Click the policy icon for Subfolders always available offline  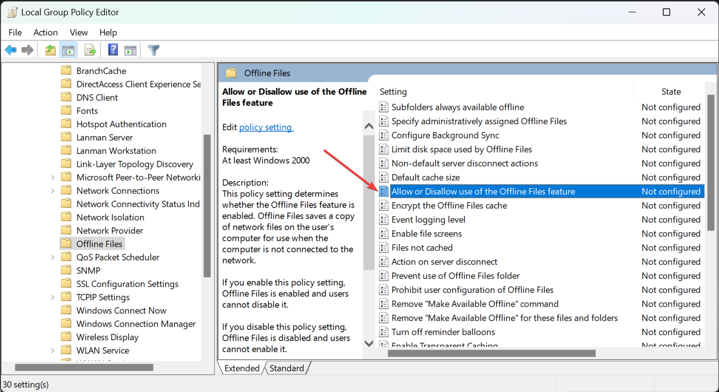pyautogui.click(x=384, y=107)
